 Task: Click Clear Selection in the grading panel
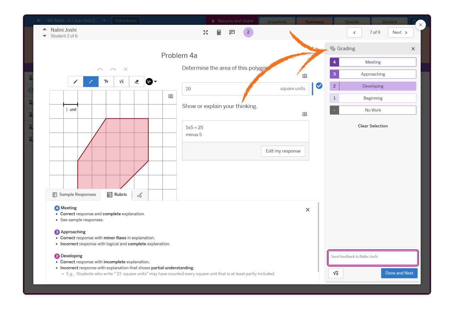pyautogui.click(x=373, y=126)
